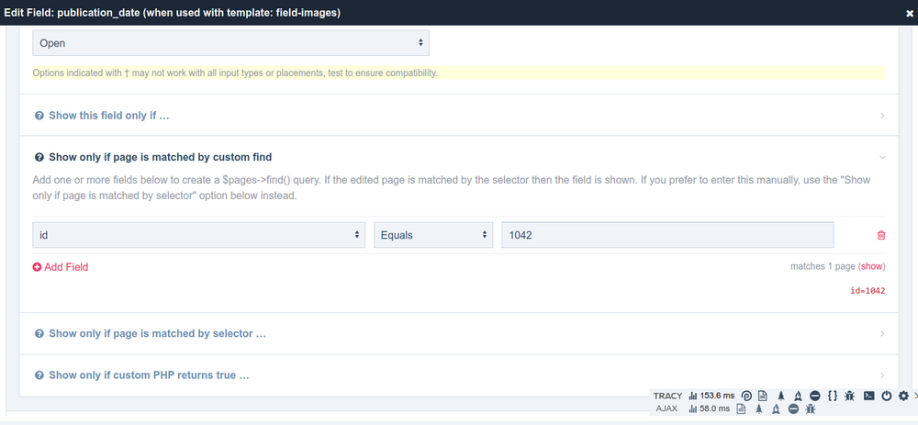Click the power icon in Tracy bar
Image resolution: width=918 pixels, height=425 pixels.
(x=887, y=396)
